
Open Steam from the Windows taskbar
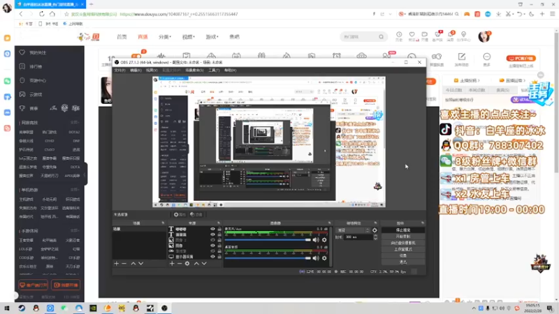click(x=22, y=308)
